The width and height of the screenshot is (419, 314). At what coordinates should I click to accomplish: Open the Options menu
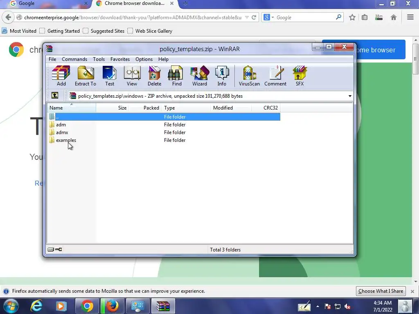point(144,59)
